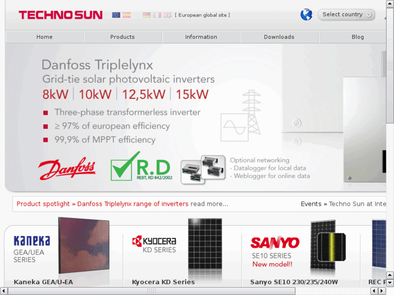Image resolution: width=394 pixels, height=295 pixels.
Task: Click the globe icon
Action: tap(306, 15)
